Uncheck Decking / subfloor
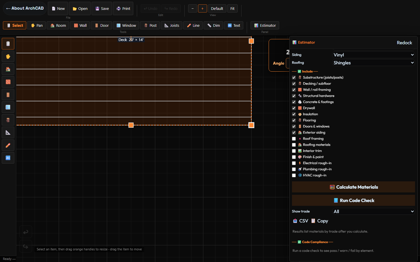The image size is (420, 262). click(294, 84)
